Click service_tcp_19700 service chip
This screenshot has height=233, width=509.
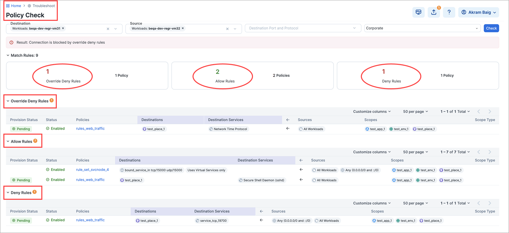[x=211, y=221]
